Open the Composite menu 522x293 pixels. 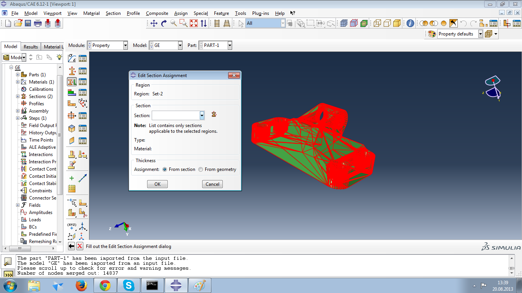tap(157, 13)
